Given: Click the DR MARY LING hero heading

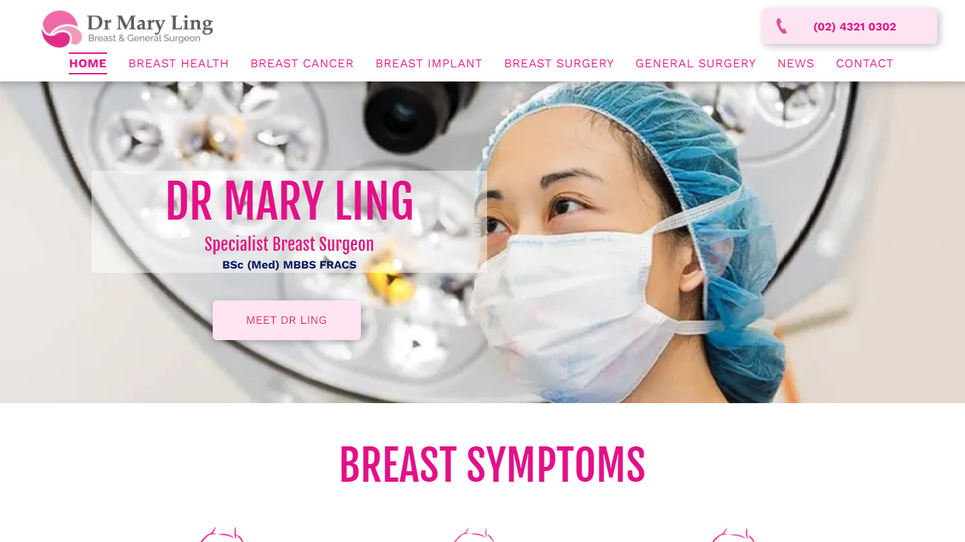Looking at the screenshot, I should click(x=289, y=201).
